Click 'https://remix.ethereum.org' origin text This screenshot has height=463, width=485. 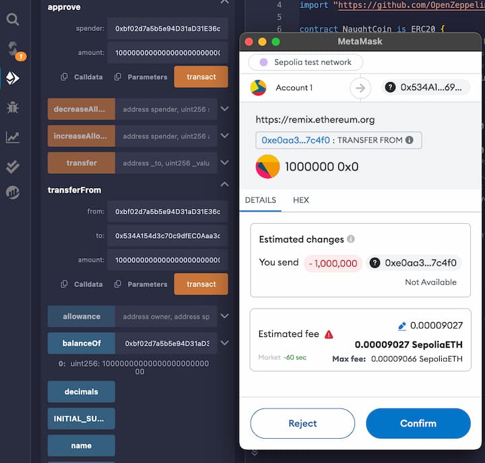click(315, 120)
